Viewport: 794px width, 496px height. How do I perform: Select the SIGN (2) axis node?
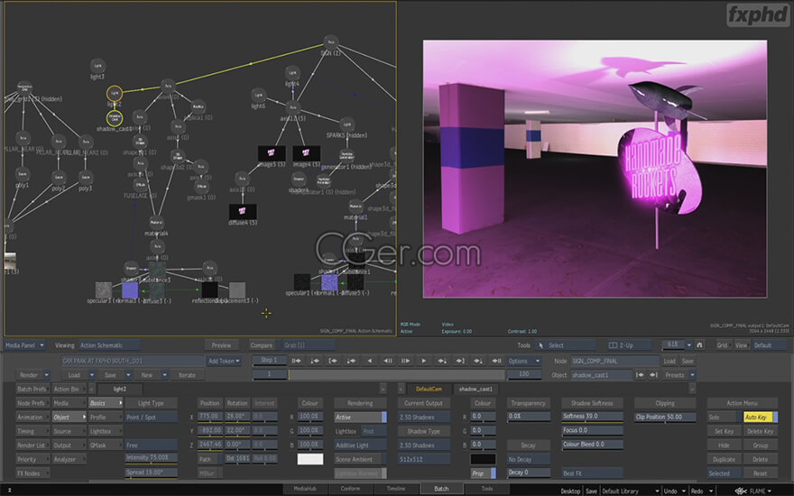click(330, 41)
